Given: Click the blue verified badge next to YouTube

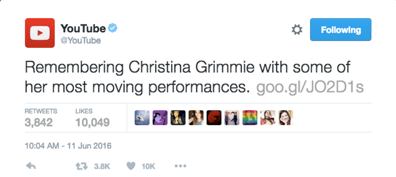Looking at the screenshot, I should tap(113, 29).
